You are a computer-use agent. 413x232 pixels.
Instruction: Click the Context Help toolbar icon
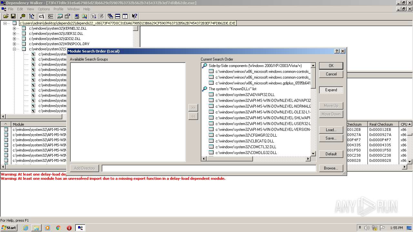click(x=135, y=16)
